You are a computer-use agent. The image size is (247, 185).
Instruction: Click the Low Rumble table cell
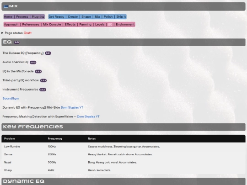(12, 147)
